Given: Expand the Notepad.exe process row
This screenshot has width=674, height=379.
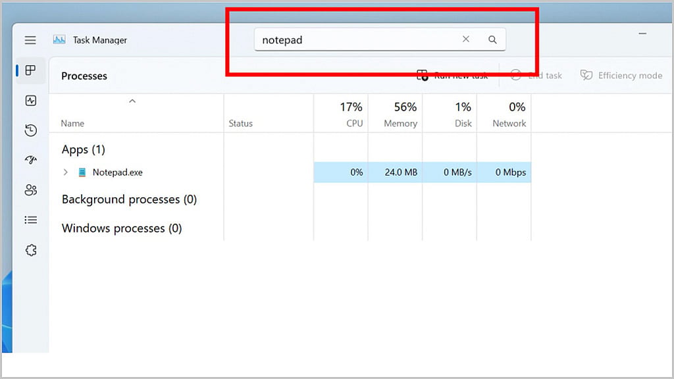Looking at the screenshot, I should point(65,172).
